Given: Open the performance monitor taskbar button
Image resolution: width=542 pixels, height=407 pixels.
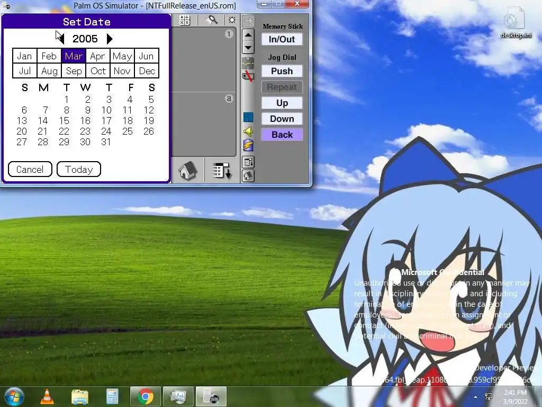Looking at the screenshot, I should [178, 396].
